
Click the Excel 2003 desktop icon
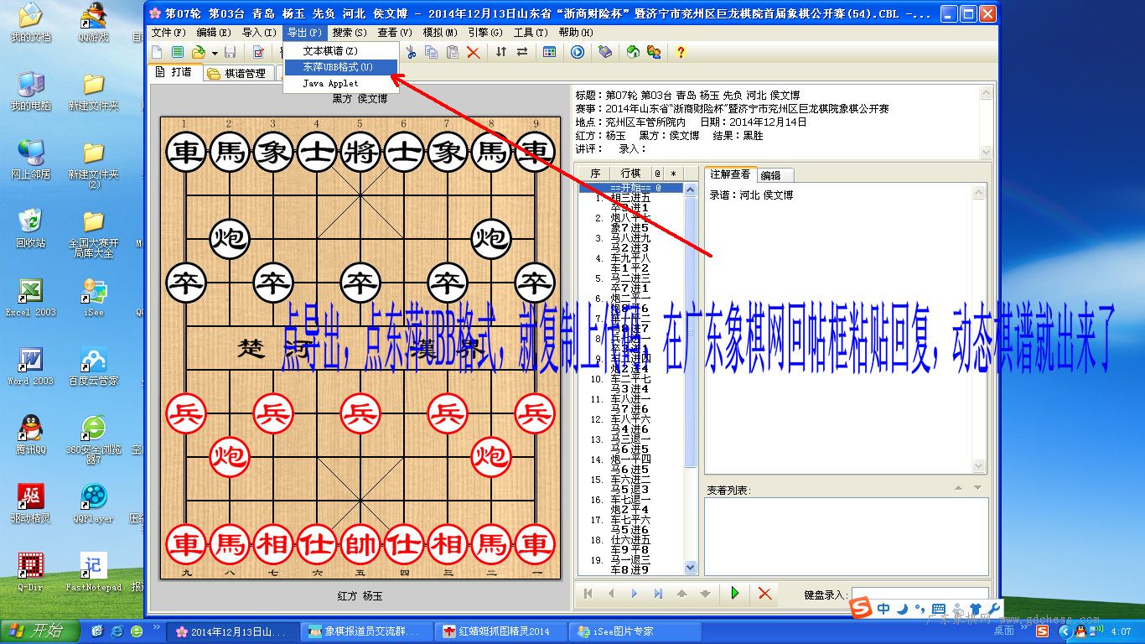pyautogui.click(x=31, y=298)
